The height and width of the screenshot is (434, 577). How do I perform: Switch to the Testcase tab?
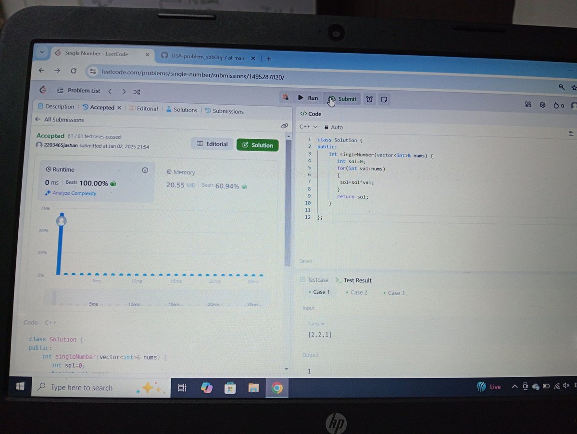pyautogui.click(x=314, y=279)
